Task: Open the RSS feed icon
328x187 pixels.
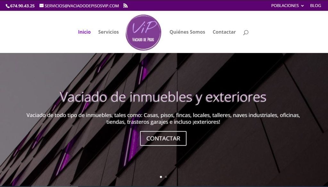Action: pyautogui.click(x=125, y=6)
